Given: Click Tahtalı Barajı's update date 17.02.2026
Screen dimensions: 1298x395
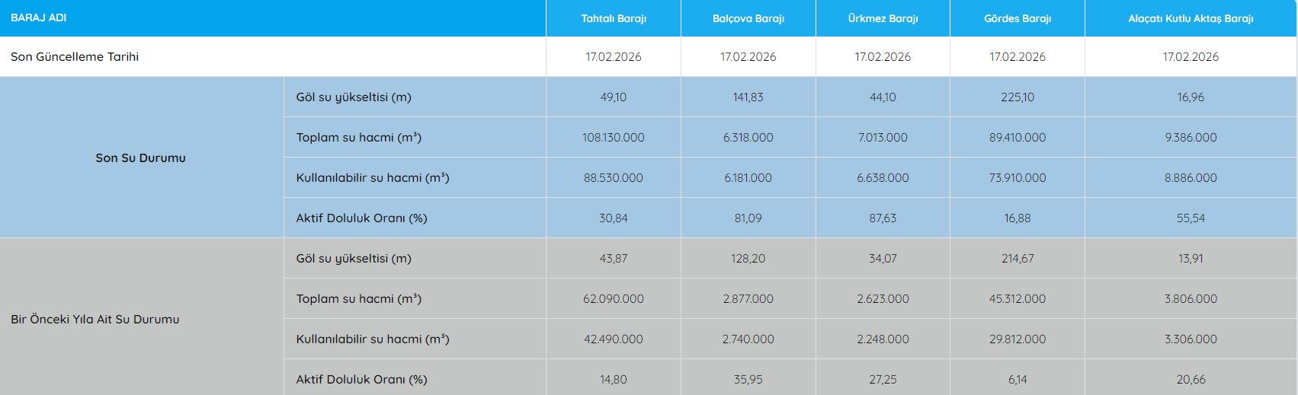Looking at the screenshot, I should coord(614,57).
